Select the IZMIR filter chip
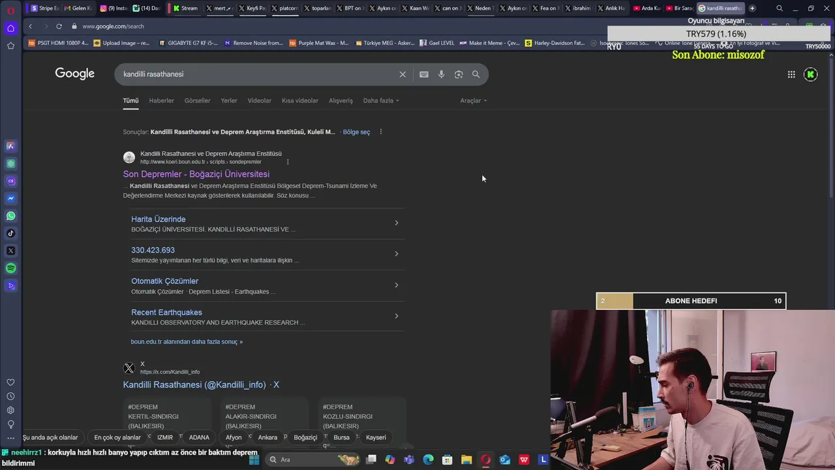This screenshot has height=470, width=835. [165, 437]
